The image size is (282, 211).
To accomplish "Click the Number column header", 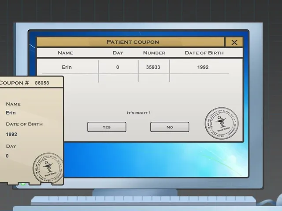I will (x=154, y=53).
